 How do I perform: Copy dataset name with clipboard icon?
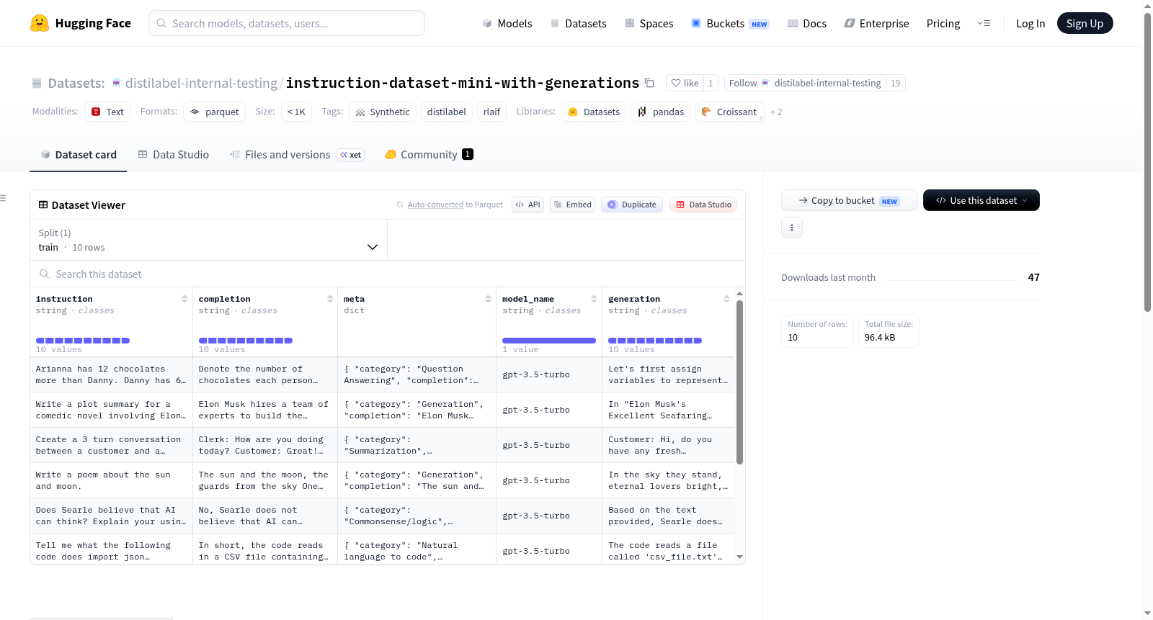click(649, 83)
